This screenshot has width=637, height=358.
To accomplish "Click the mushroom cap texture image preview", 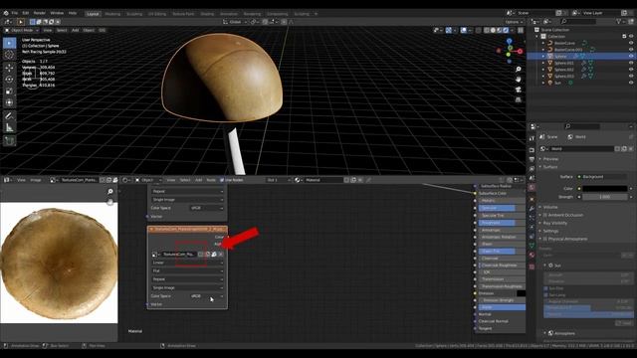I will 59,263.
